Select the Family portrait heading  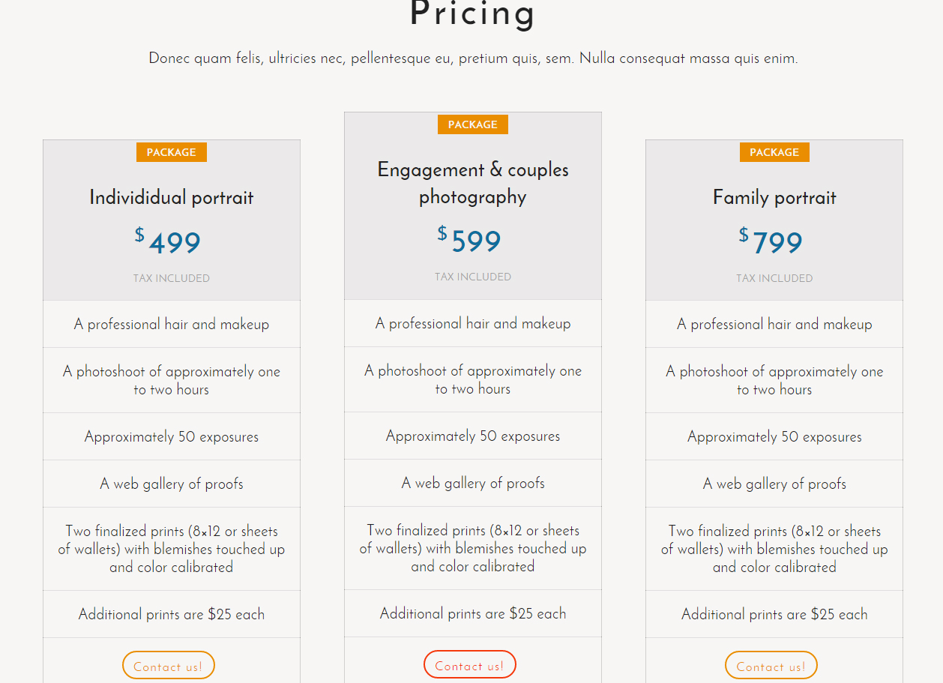774,198
